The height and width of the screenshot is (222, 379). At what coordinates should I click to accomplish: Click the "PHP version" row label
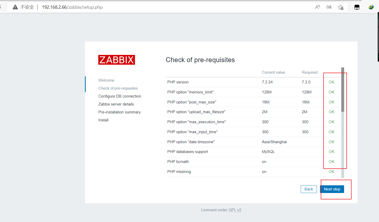178,82
